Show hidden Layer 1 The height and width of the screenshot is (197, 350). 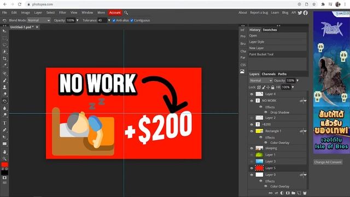pyautogui.click(x=252, y=154)
